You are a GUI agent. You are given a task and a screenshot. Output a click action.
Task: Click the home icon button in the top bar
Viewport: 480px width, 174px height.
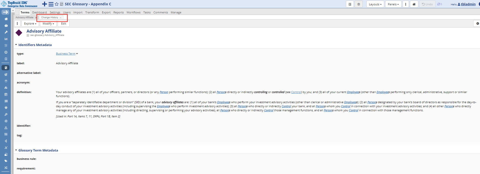point(414,4)
